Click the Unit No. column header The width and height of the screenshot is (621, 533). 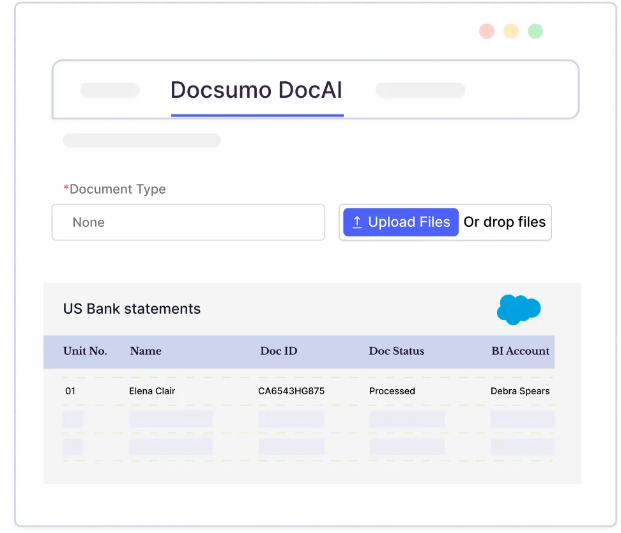[x=85, y=351]
